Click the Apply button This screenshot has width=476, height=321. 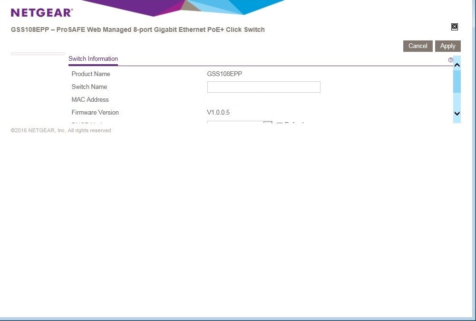point(448,46)
